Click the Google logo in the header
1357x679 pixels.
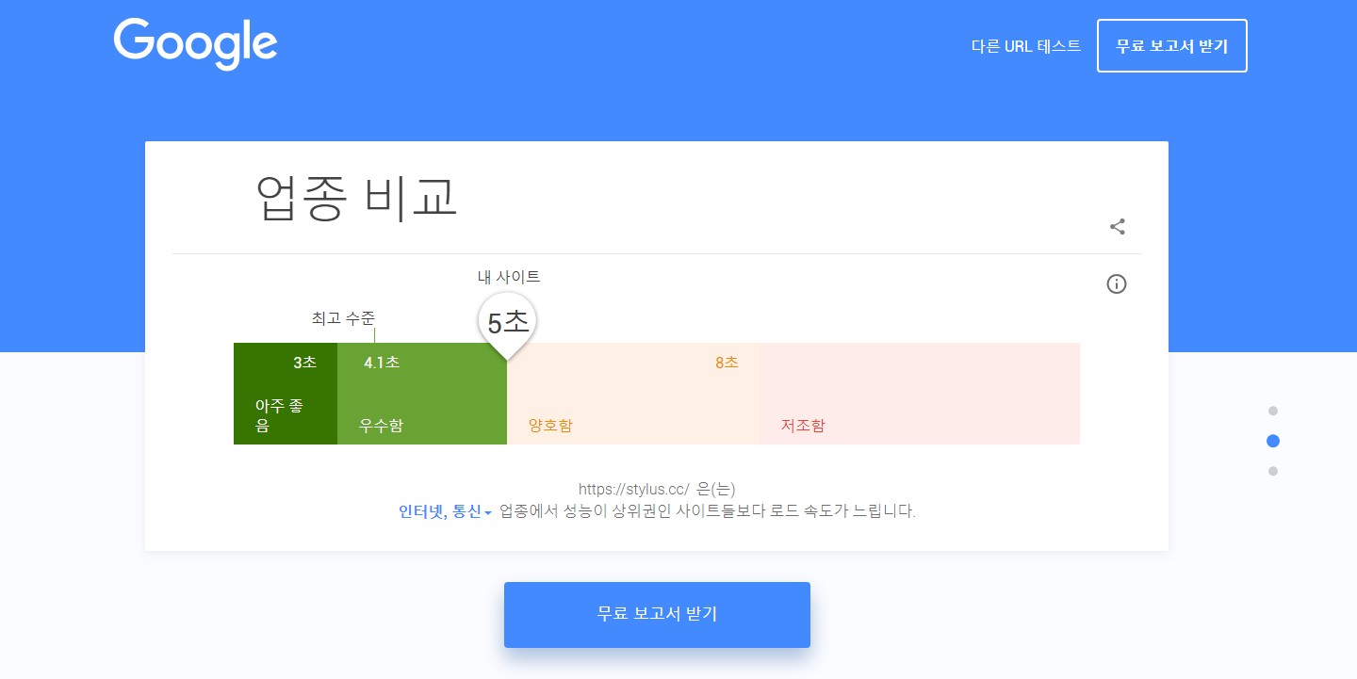[195, 43]
